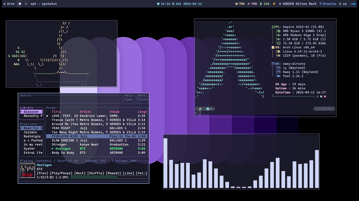This screenshot has width=359, height=201.
Task: Click the wifi icon for the Dracula network
Action: 321,4
